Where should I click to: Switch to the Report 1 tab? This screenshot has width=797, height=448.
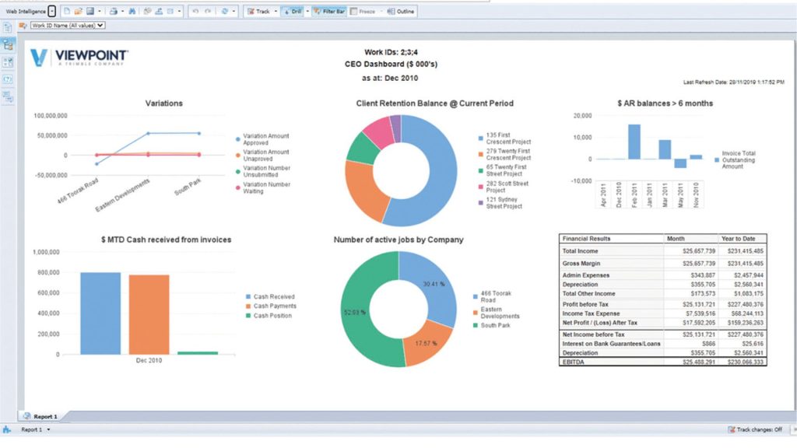click(40, 417)
